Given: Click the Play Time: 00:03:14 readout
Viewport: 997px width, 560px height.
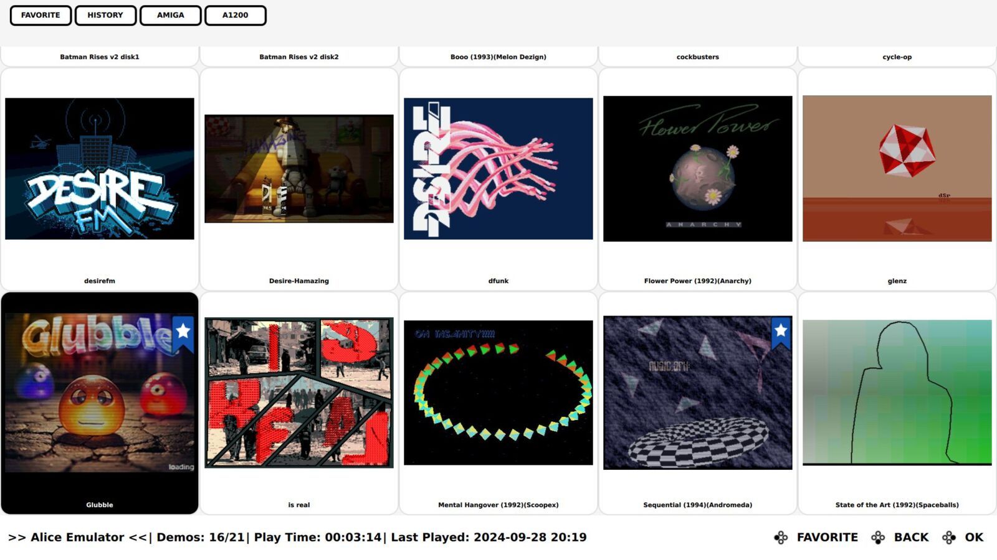Looking at the screenshot, I should click(x=318, y=538).
